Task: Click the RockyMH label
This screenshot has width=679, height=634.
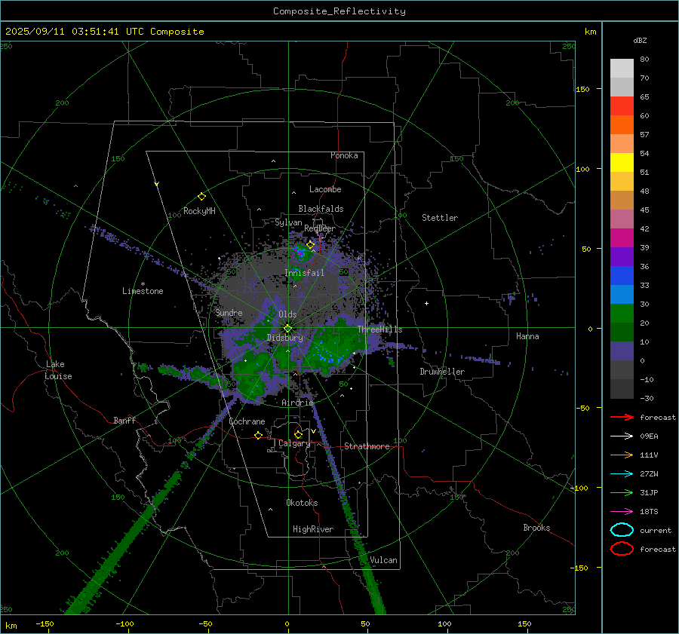Action: click(199, 211)
